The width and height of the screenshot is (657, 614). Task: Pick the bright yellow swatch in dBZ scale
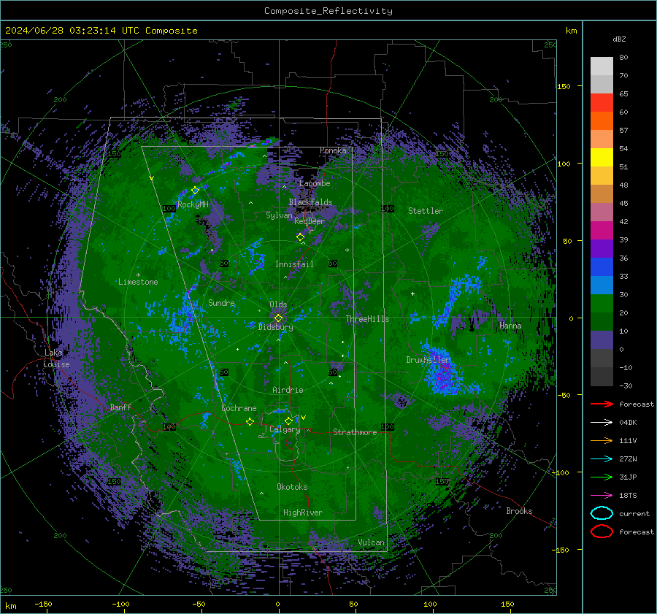602,158
